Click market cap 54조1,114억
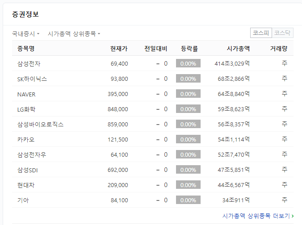 click(x=234, y=140)
